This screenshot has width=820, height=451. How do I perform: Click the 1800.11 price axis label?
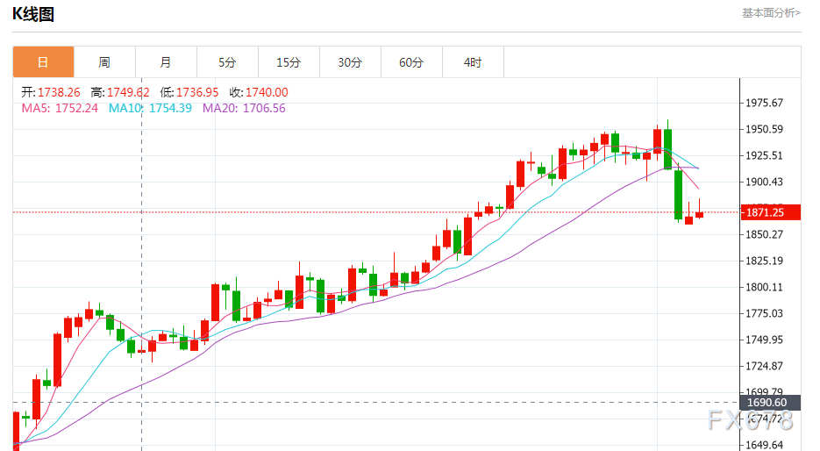[x=764, y=287]
